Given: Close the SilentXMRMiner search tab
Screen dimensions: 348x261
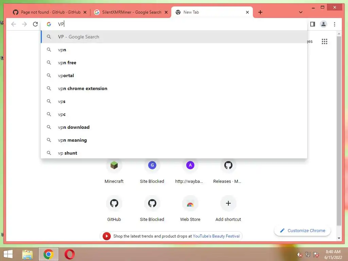Looking at the screenshot, I should click(x=166, y=13).
